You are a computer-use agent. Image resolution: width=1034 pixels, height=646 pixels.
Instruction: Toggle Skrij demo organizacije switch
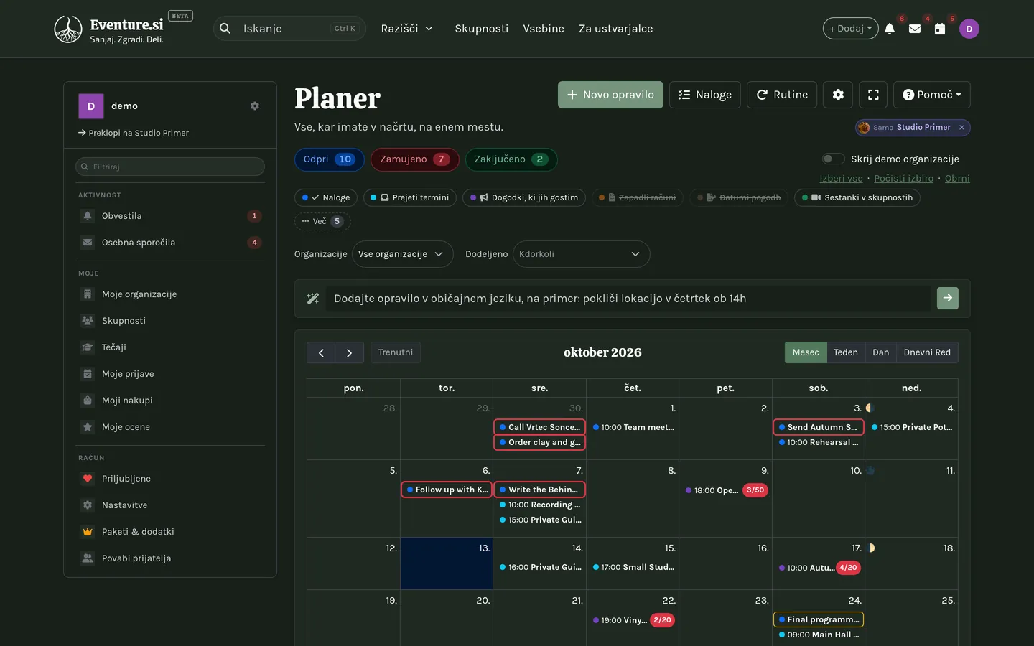[833, 159]
